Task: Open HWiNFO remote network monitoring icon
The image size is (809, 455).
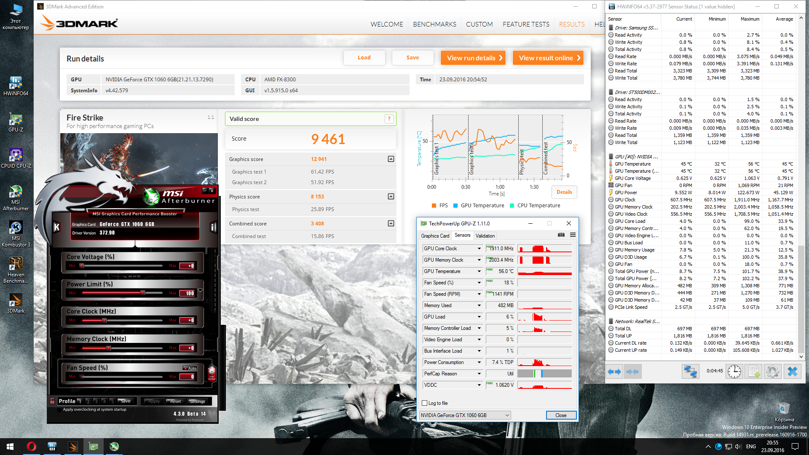Action: (x=691, y=372)
